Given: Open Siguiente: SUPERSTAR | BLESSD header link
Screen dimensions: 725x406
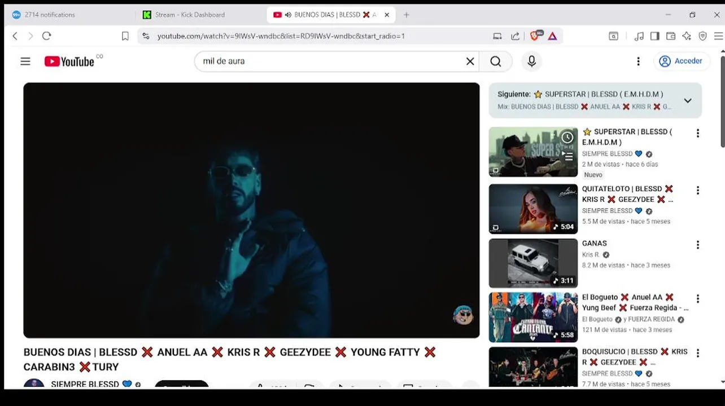Looking at the screenshot, I should point(580,94).
